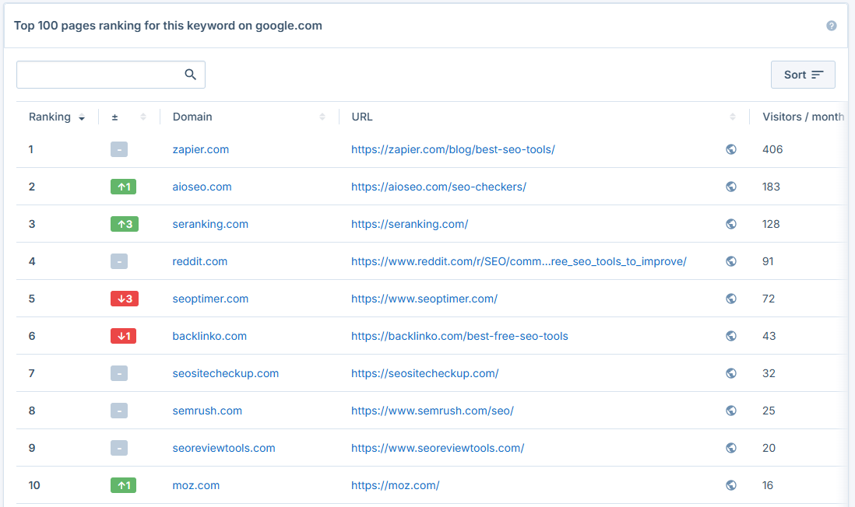Click the no-change badge for reddit.com

(119, 261)
